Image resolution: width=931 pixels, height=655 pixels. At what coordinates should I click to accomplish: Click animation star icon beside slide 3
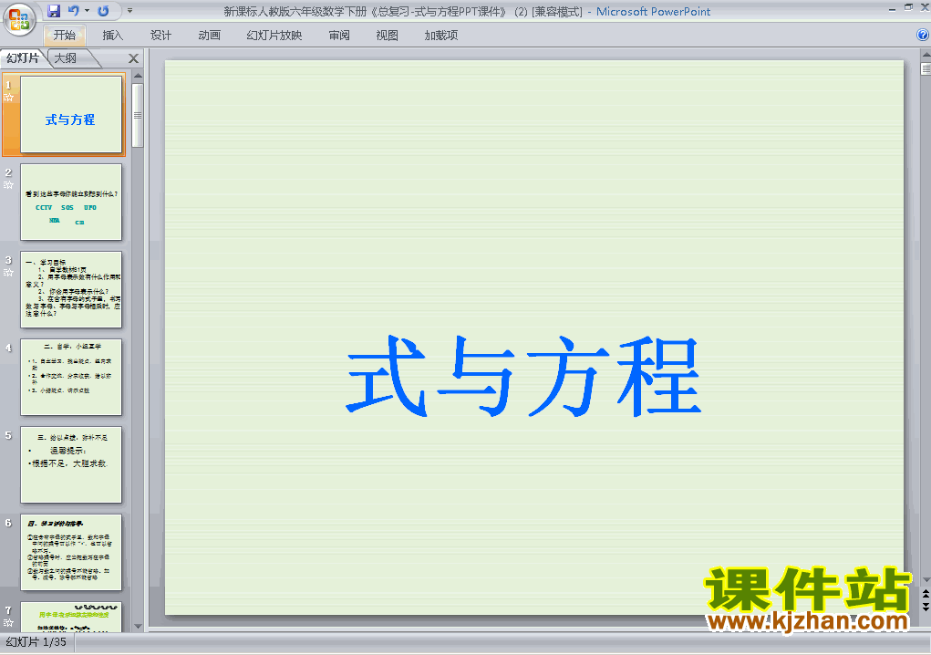pos(8,273)
